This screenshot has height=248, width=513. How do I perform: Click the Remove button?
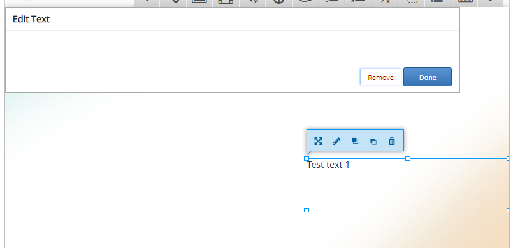click(380, 78)
